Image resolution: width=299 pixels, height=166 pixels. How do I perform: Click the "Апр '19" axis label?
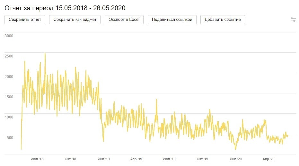(x=136, y=159)
